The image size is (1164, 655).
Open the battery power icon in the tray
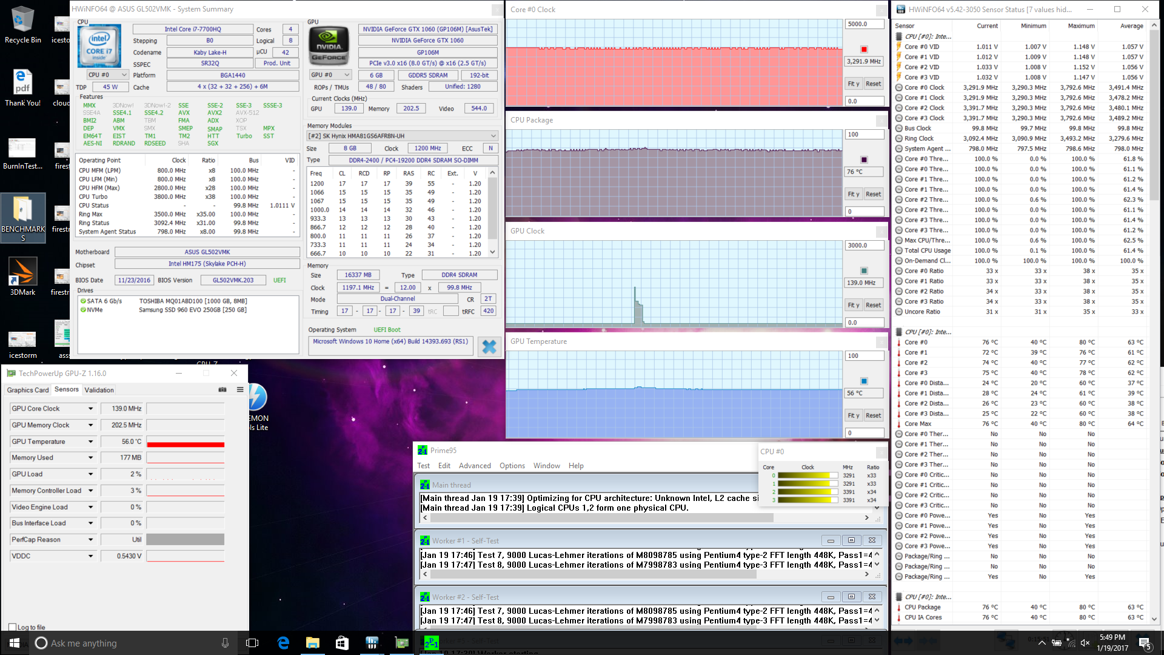pos(1056,643)
